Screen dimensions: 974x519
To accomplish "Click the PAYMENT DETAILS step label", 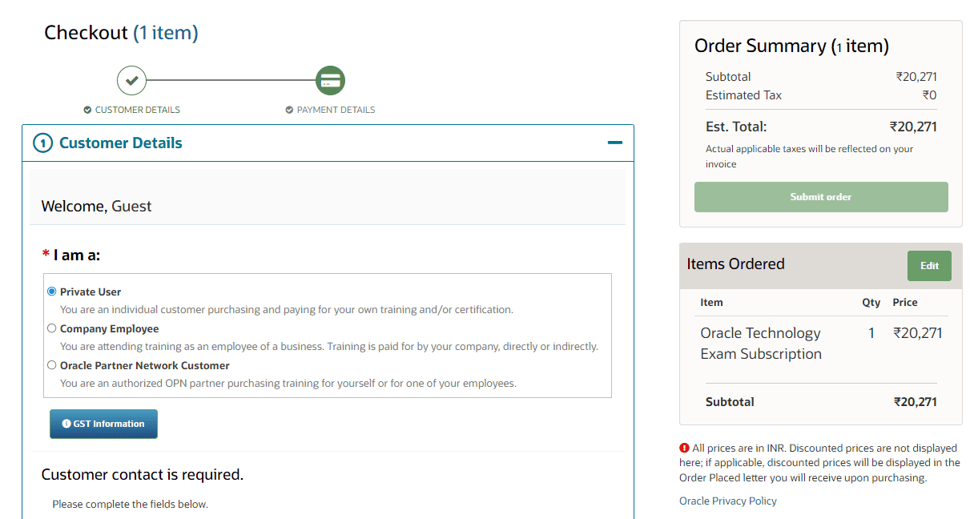I will tap(336, 110).
